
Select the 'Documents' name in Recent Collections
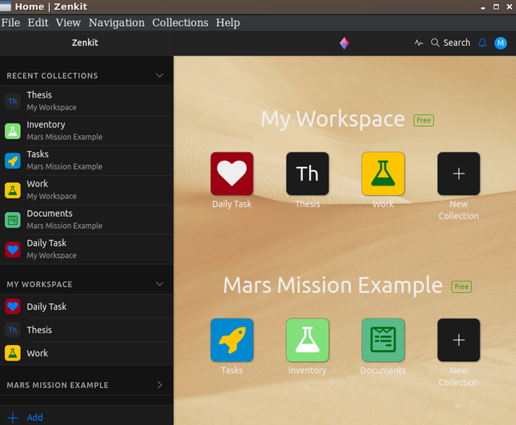(x=50, y=214)
